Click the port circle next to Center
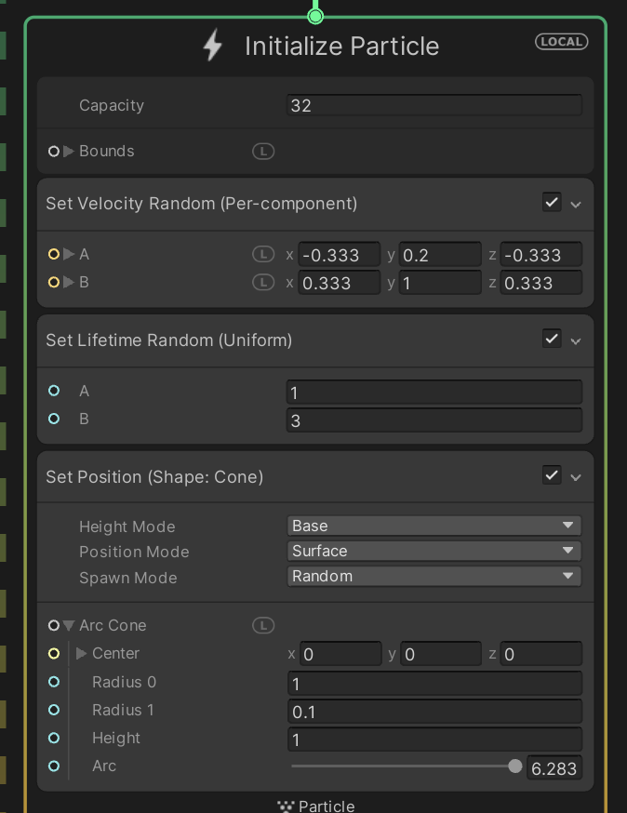The image size is (627, 813). (53, 653)
